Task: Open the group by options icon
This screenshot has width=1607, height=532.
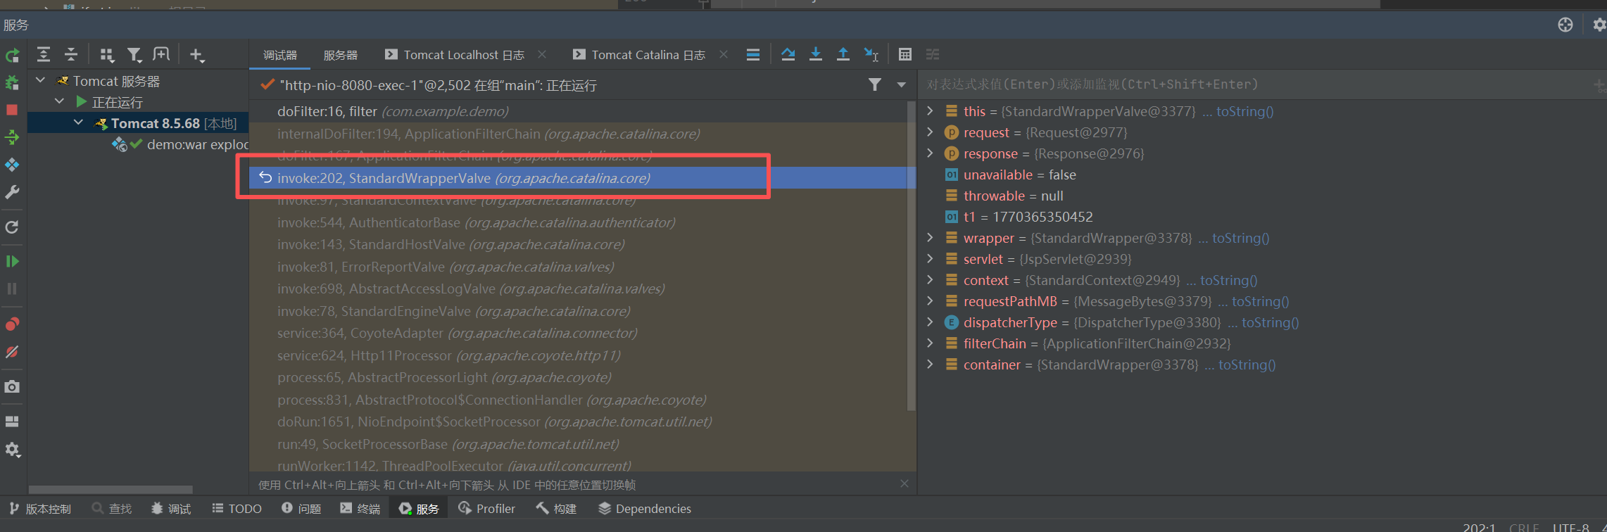Action: point(107,55)
